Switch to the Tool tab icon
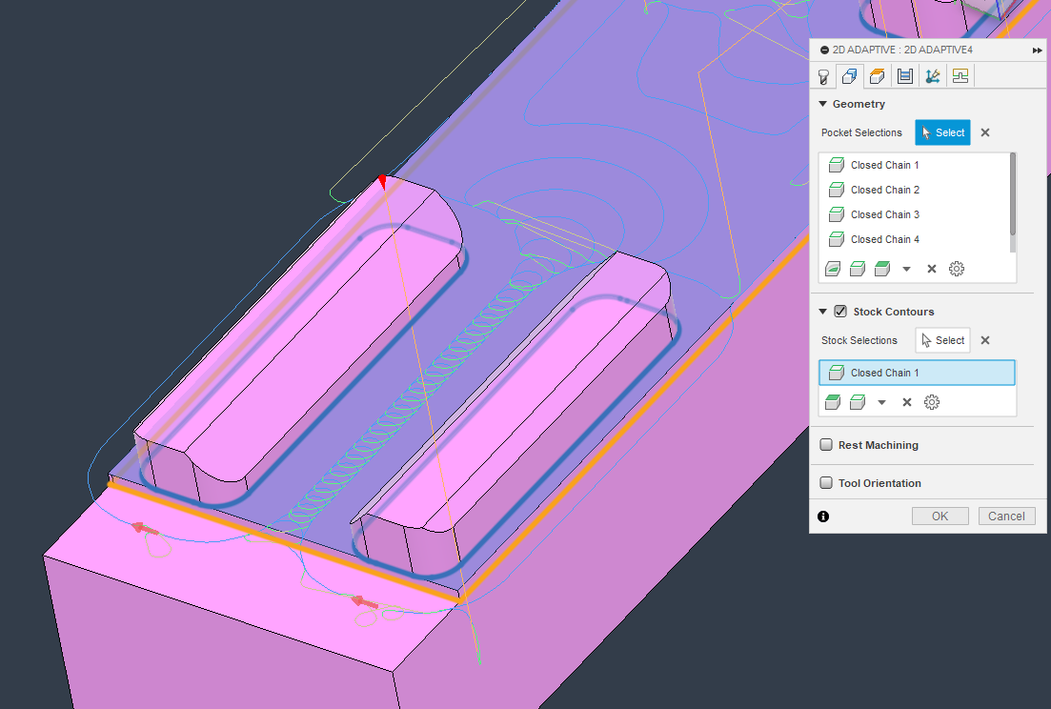Image resolution: width=1051 pixels, height=709 pixels. (x=823, y=76)
